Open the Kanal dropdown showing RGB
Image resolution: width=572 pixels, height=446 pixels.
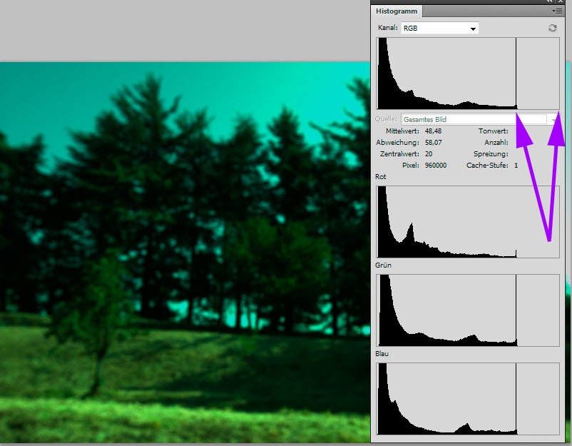439,29
